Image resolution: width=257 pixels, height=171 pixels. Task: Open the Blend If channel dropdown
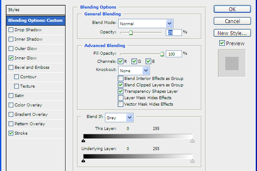point(119,118)
